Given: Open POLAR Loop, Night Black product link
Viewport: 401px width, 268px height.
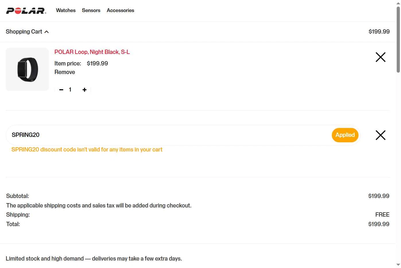Looking at the screenshot, I should (92, 52).
